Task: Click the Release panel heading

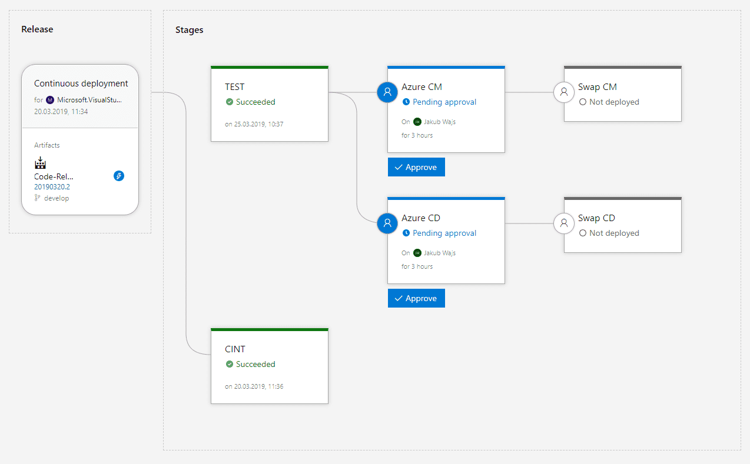Action: 37,29
